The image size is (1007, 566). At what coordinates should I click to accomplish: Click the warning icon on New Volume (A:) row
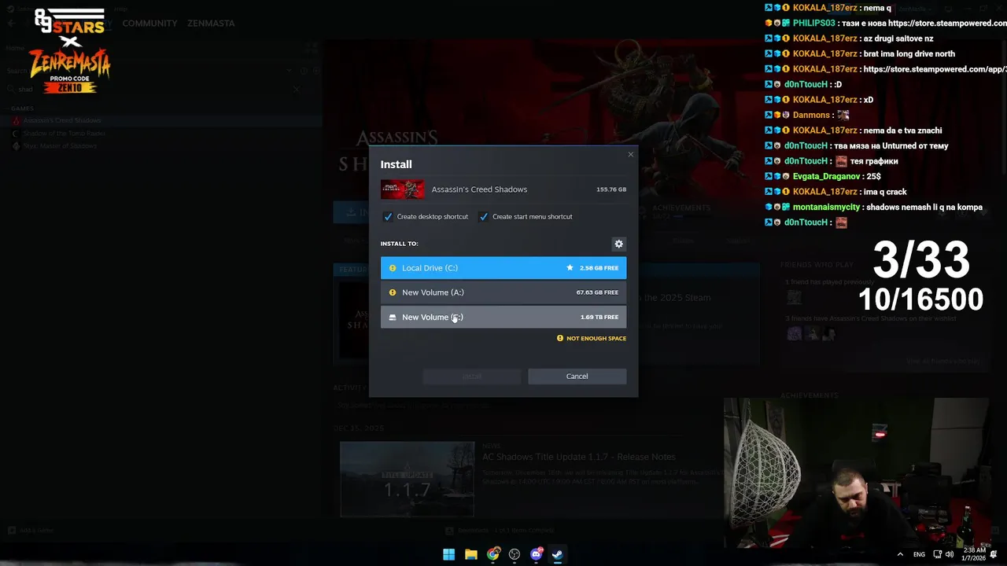click(x=393, y=292)
